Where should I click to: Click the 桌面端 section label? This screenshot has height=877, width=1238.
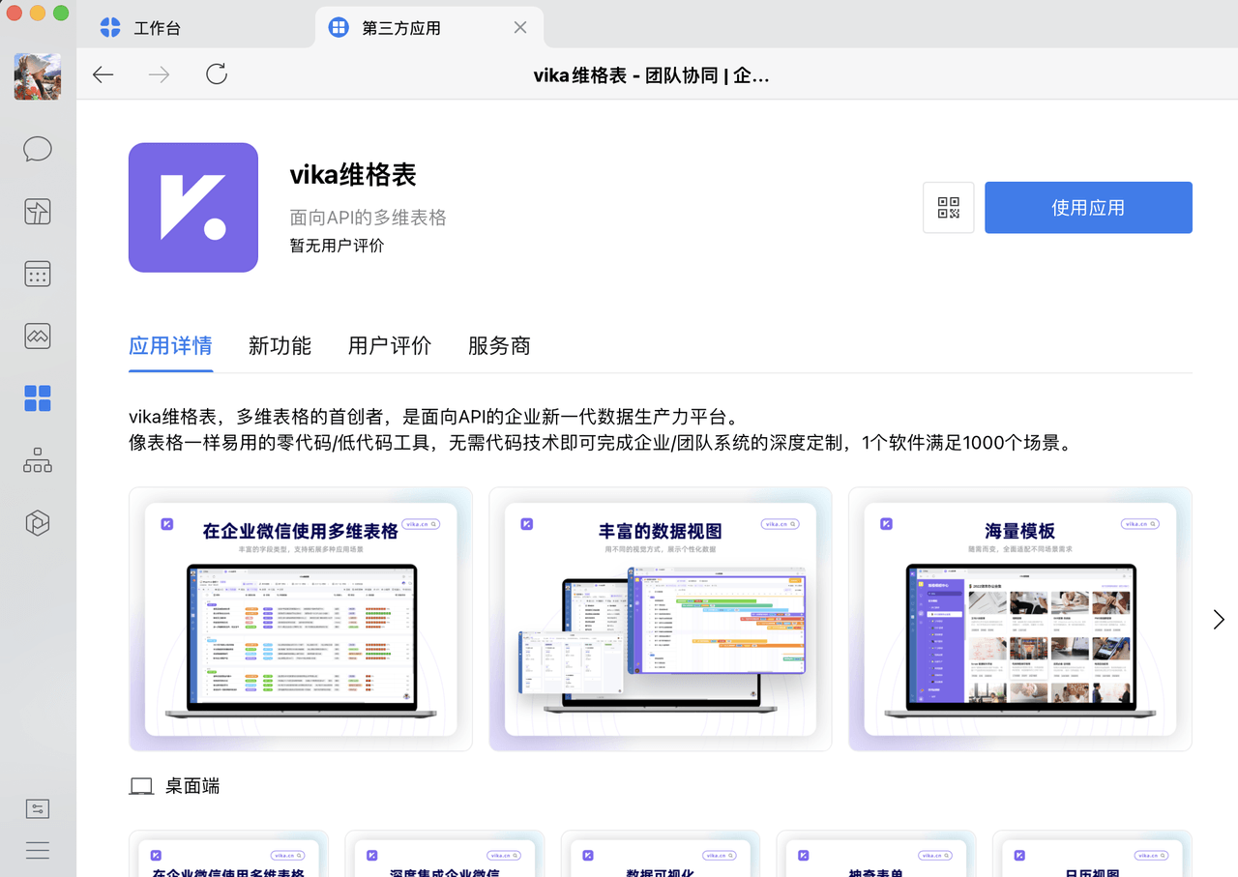click(192, 787)
